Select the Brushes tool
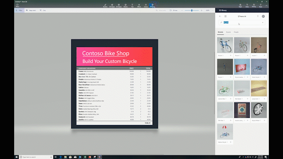The image size is (283, 159). tap(105, 6)
